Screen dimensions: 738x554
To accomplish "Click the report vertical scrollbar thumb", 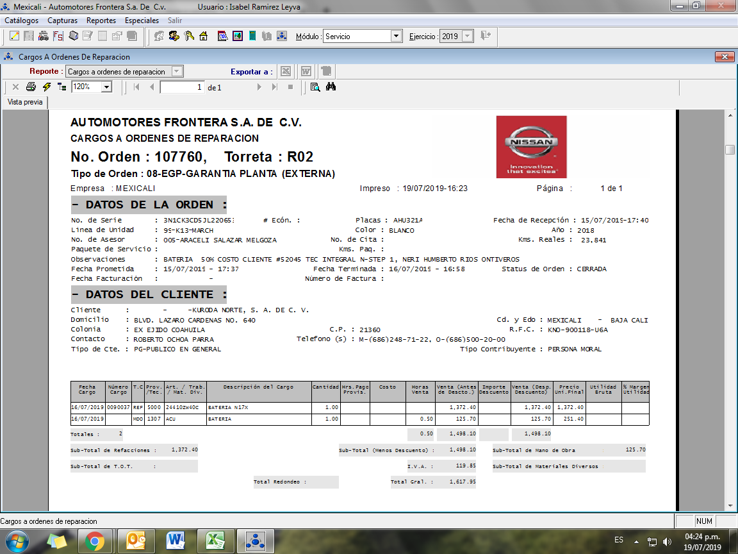I will 730,149.
